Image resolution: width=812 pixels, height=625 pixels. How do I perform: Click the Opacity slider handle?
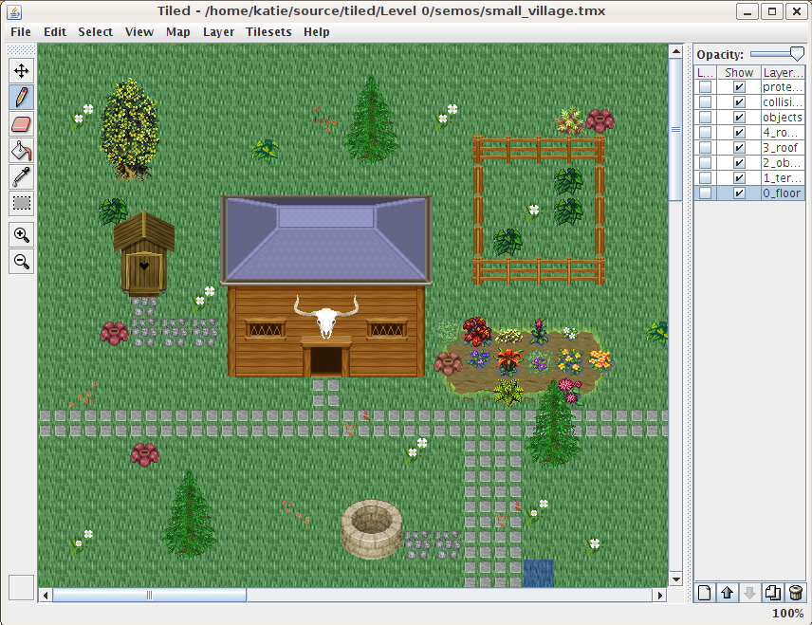point(796,55)
